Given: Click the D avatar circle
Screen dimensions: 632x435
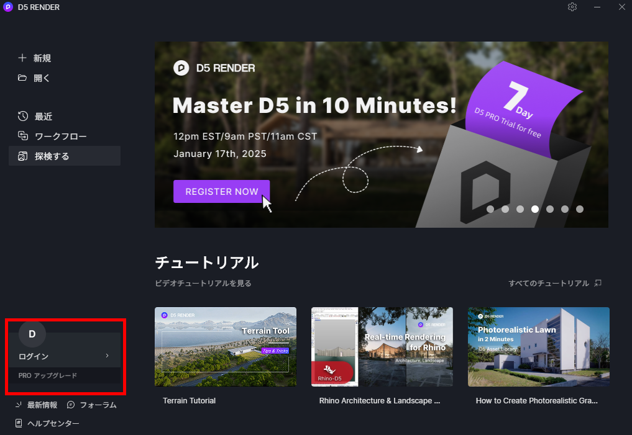Looking at the screenshot, I should coord(32,334).
